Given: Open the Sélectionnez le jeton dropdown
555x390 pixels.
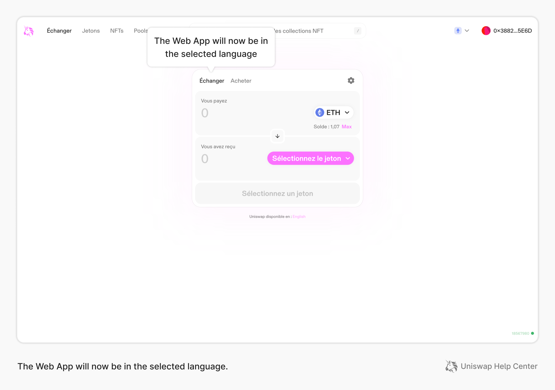Looking at the screenshot, I should 310,158.
